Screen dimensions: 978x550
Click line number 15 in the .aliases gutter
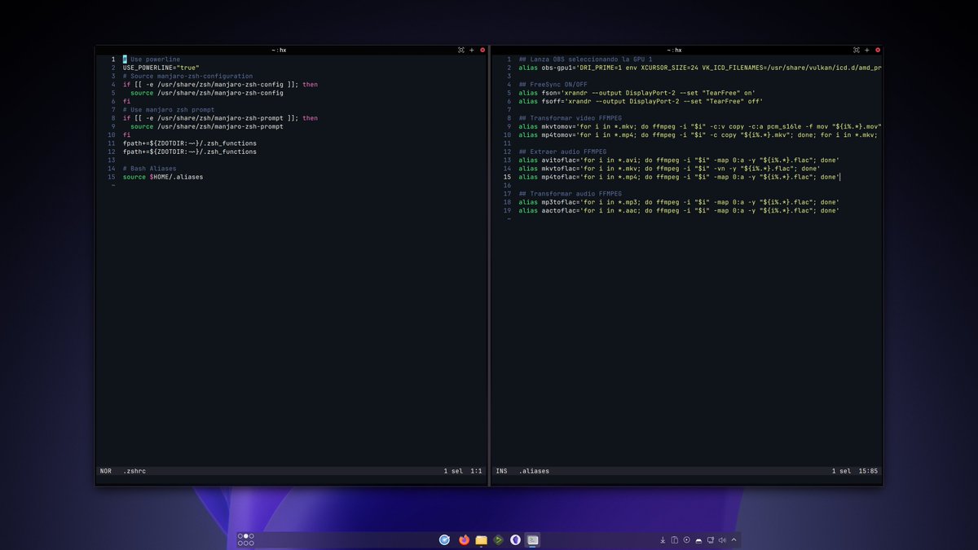click(x=507, y=177)
